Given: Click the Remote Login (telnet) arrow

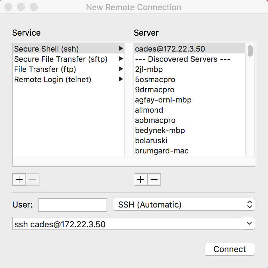Looking at the screenshot, I should 121,79.
